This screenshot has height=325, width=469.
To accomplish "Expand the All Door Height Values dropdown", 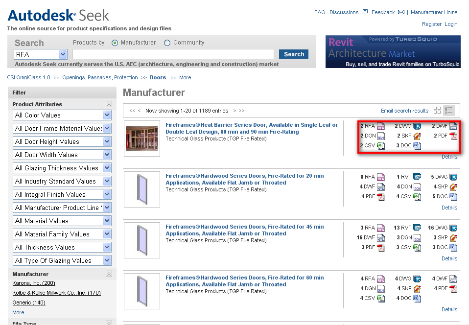I will [107, 142].
